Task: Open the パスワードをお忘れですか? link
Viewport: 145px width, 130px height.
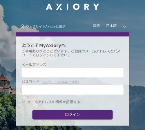Action: tap(61, 82)
